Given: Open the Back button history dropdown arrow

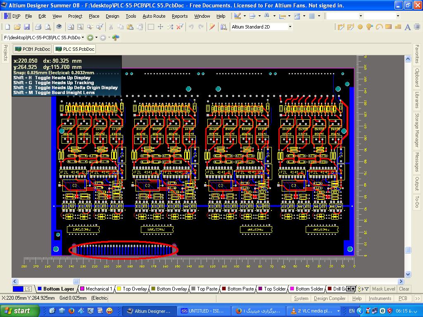Looking at the screenshot, I should tap(96, 38).
